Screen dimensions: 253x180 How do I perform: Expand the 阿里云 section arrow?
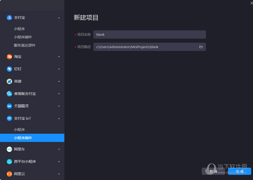coord(59,174)
